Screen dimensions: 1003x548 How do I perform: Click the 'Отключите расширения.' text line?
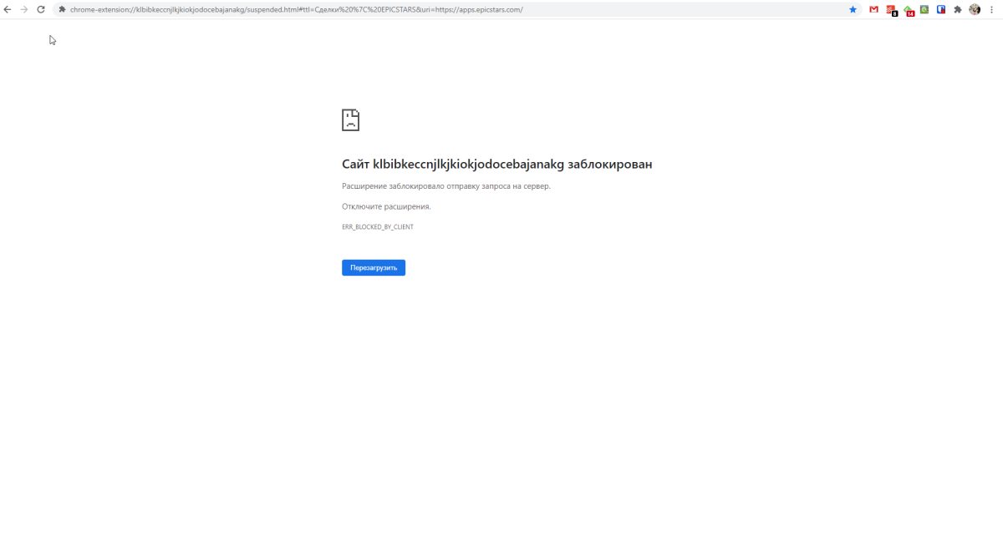pyautogui.click(x=386, y=206)
